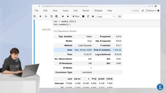The width and height of the screenshot is (166, 93).
Task: Interrupt the kernel with stop icon
Action: (x=83, y=17)
